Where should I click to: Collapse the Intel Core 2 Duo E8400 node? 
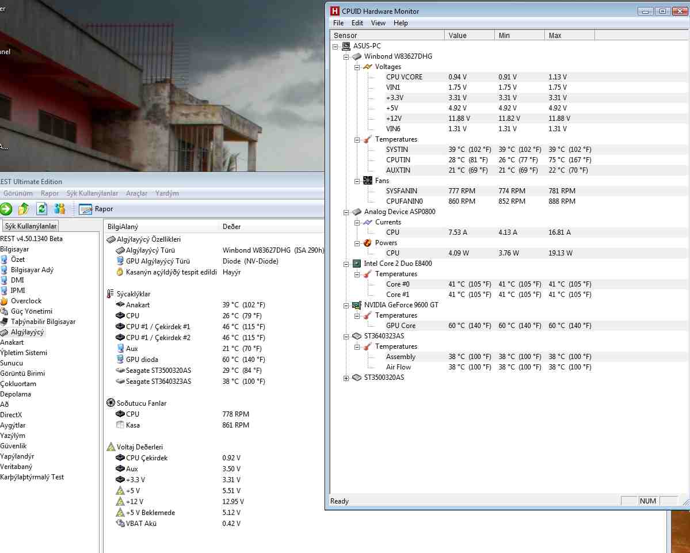346,264
